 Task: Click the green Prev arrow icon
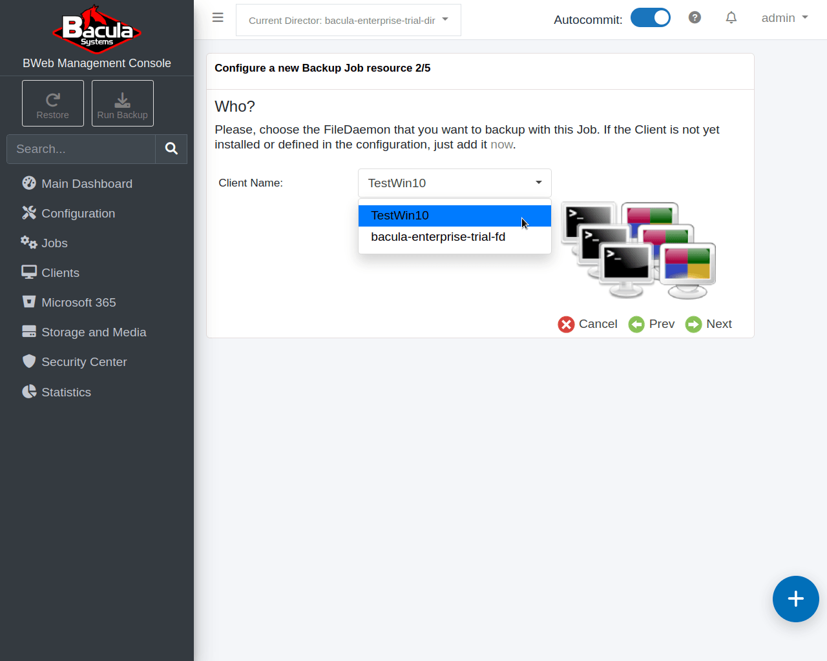(x=636, y=324)
